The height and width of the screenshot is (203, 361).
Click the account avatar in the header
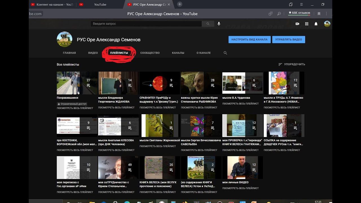click(327, 24)
